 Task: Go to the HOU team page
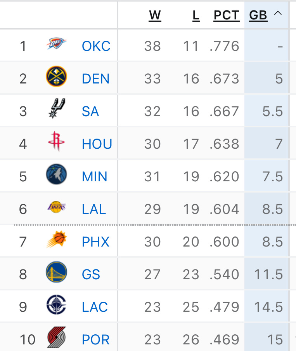pos(97,144)
